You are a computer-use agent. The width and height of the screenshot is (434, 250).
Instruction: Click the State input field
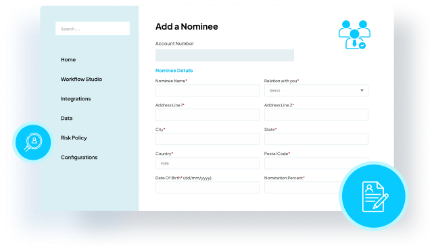point(316,139)
